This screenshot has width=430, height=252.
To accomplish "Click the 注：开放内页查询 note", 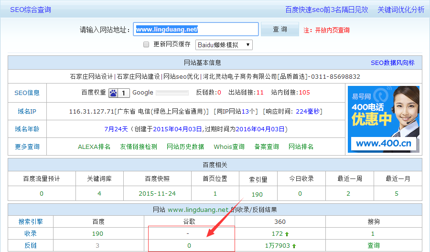I will pyautogui.click(x=327, y=30).
